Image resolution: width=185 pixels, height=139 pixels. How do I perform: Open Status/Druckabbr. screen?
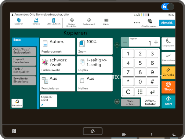pyautogui.click(x=72, y=22)
